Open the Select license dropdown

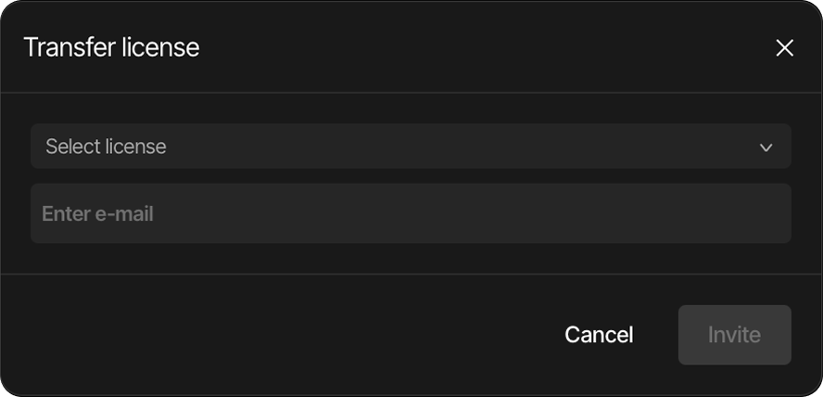tap(411, 147)
